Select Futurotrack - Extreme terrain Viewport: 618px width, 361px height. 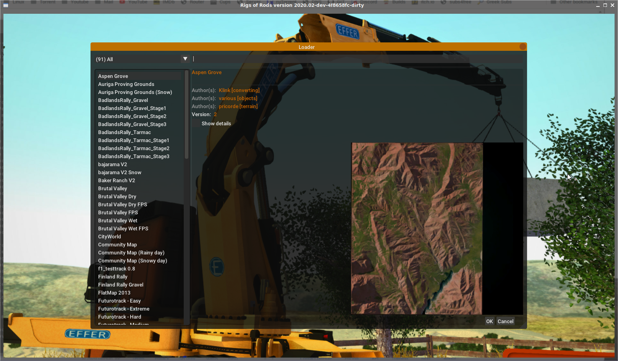[139, 309]
